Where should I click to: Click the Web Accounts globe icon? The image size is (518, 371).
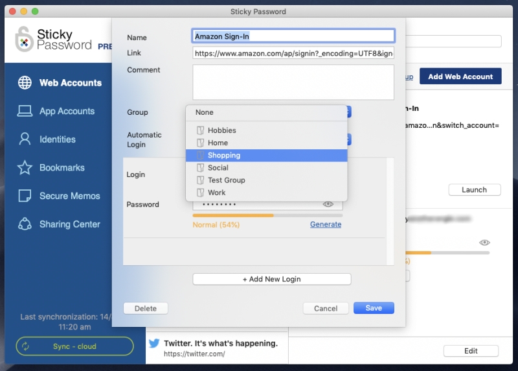25,82
